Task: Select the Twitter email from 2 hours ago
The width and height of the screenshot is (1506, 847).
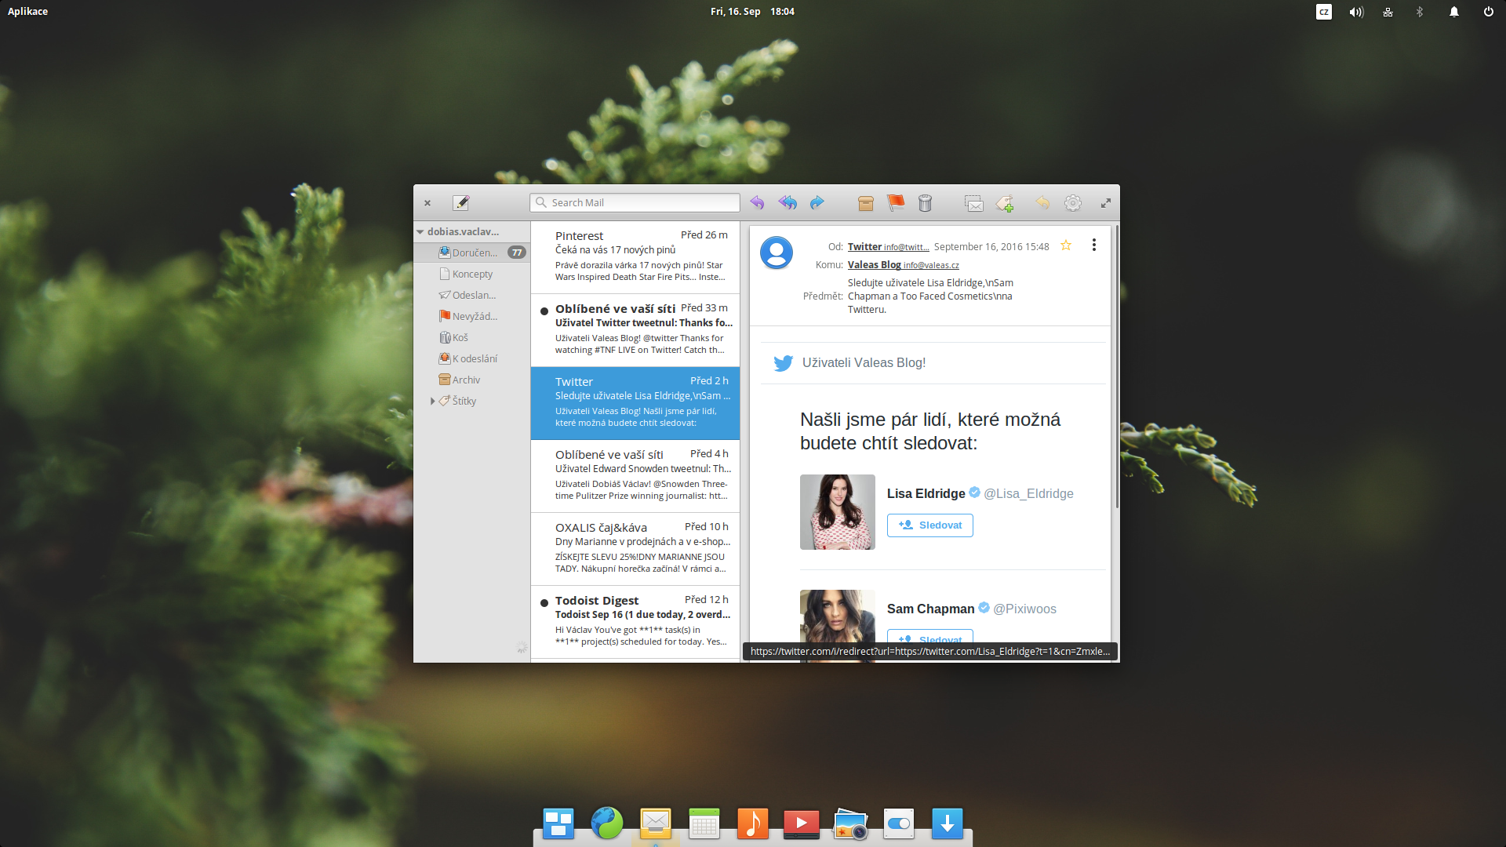Action: click(x=635, y=403)
